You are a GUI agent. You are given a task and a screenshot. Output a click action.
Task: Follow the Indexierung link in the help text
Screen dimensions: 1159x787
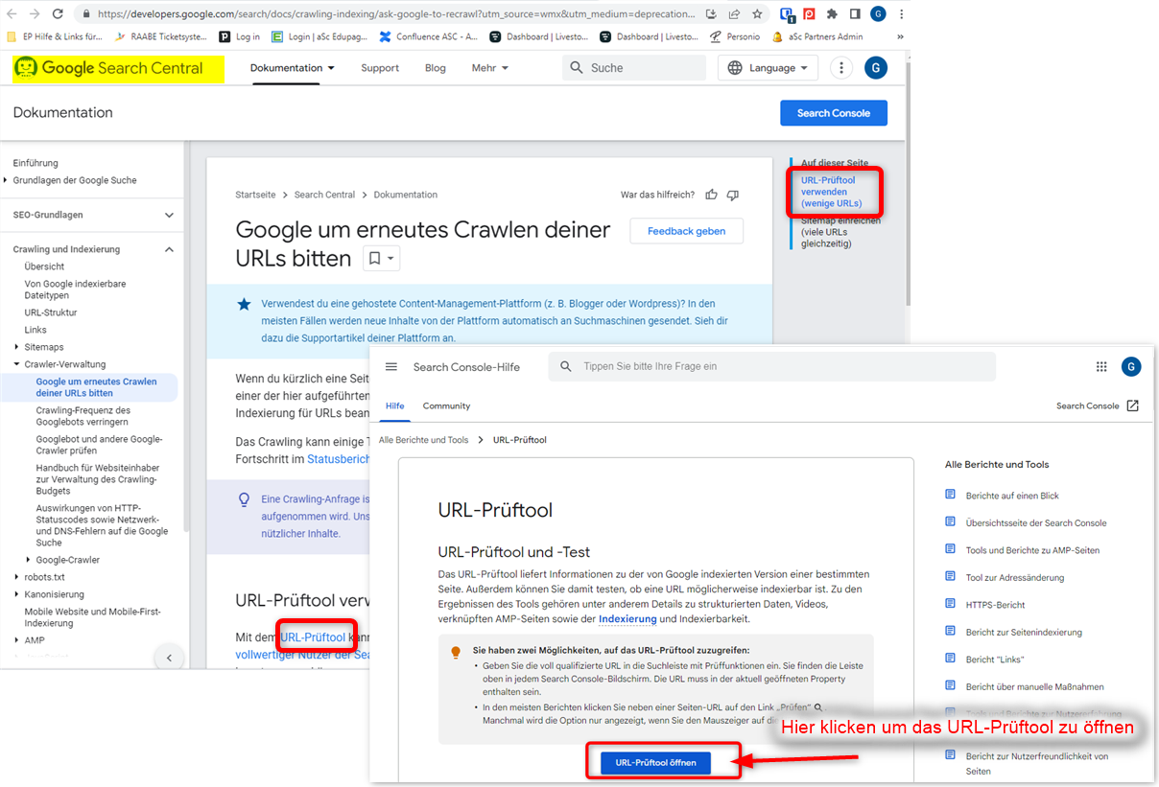(627, 619)
